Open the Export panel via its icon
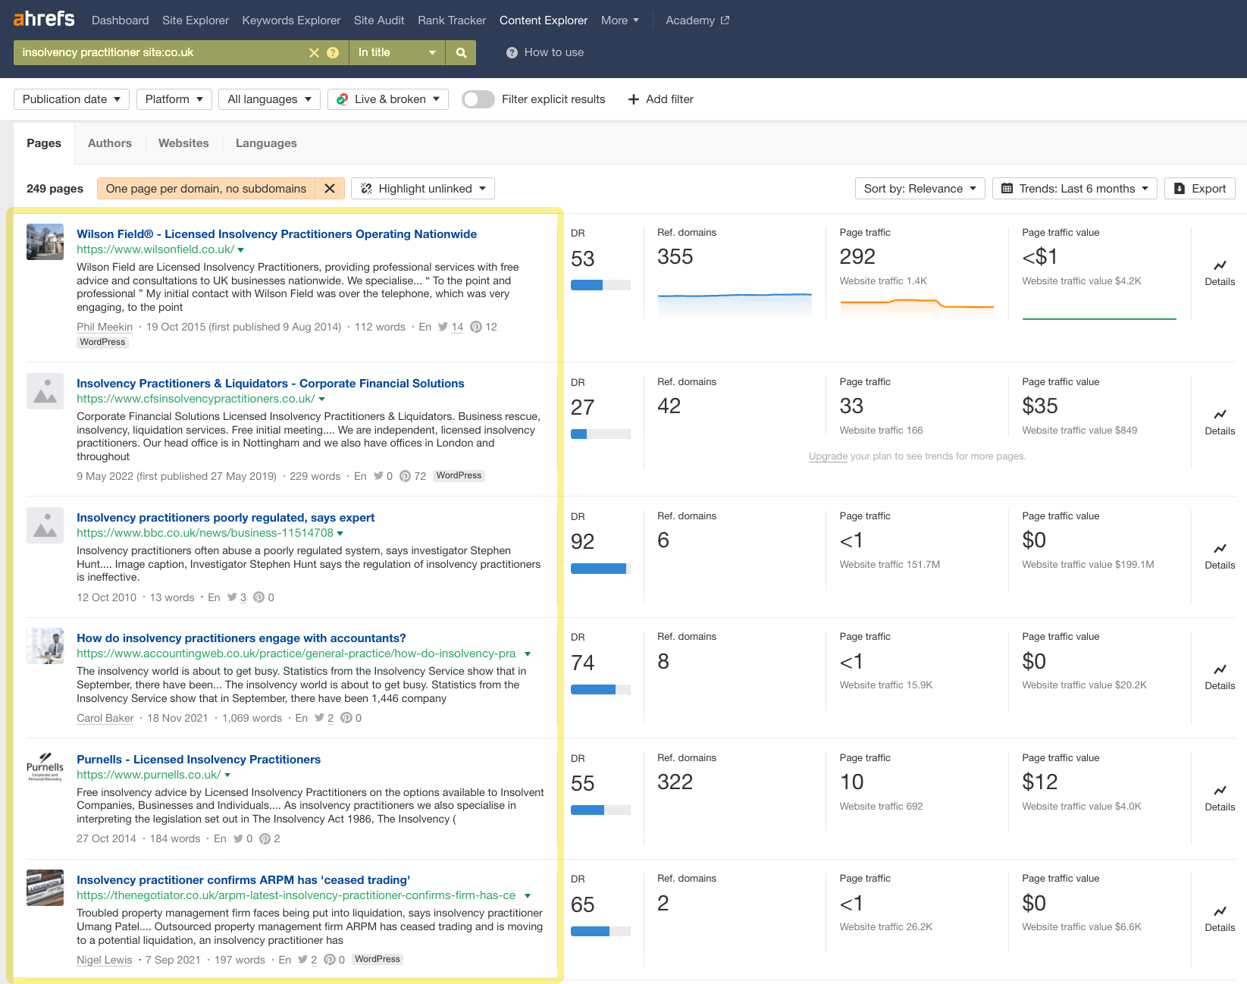 tap(1180, 188)
